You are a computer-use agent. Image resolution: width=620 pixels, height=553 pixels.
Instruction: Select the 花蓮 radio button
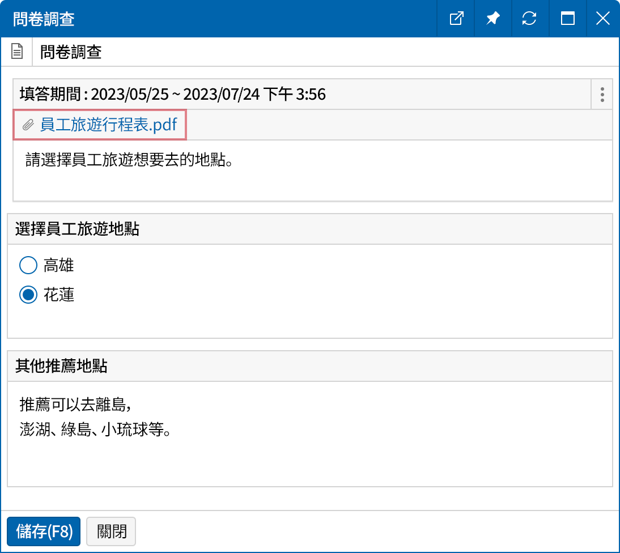point(28,295)
